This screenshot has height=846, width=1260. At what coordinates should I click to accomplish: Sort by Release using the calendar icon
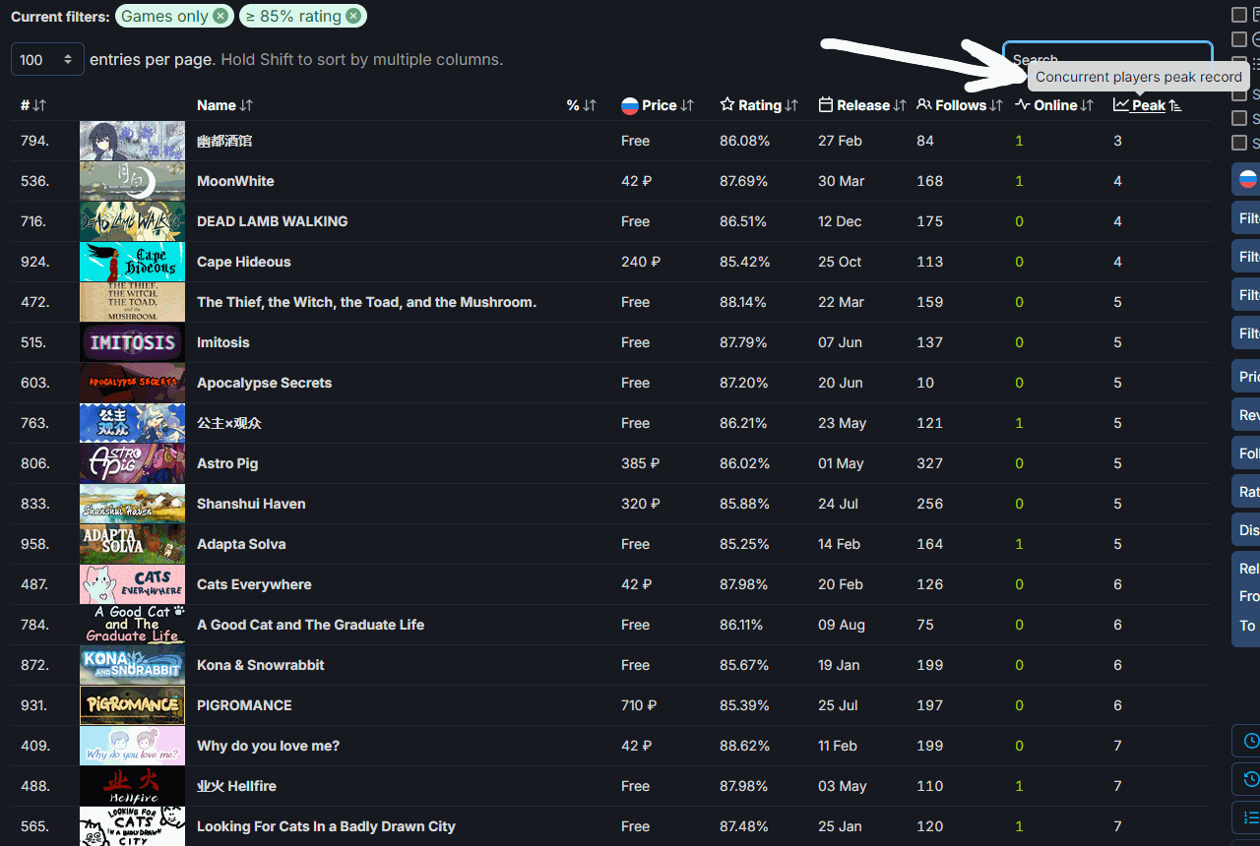tap(826, 104)
